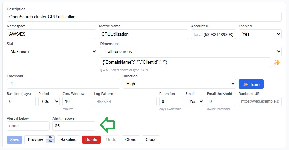Click the '0=use threshold' hint text
Screen dimensions: 289x150
pos(218,109)
